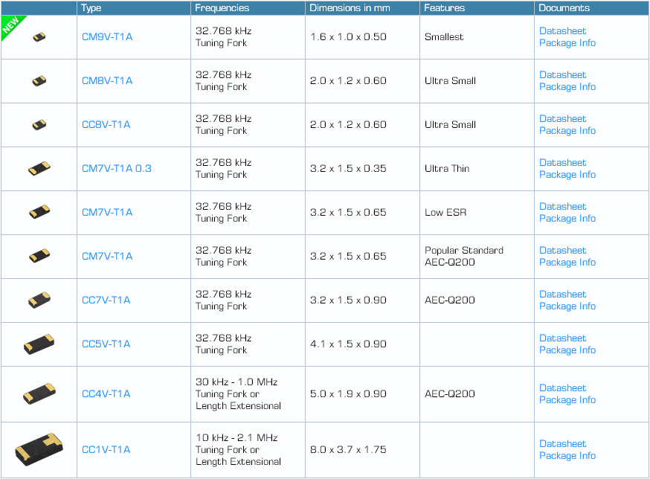Open Package Info for the CM8V-T1A row
This screenshot has width=650, height=479.
point(567,87)
